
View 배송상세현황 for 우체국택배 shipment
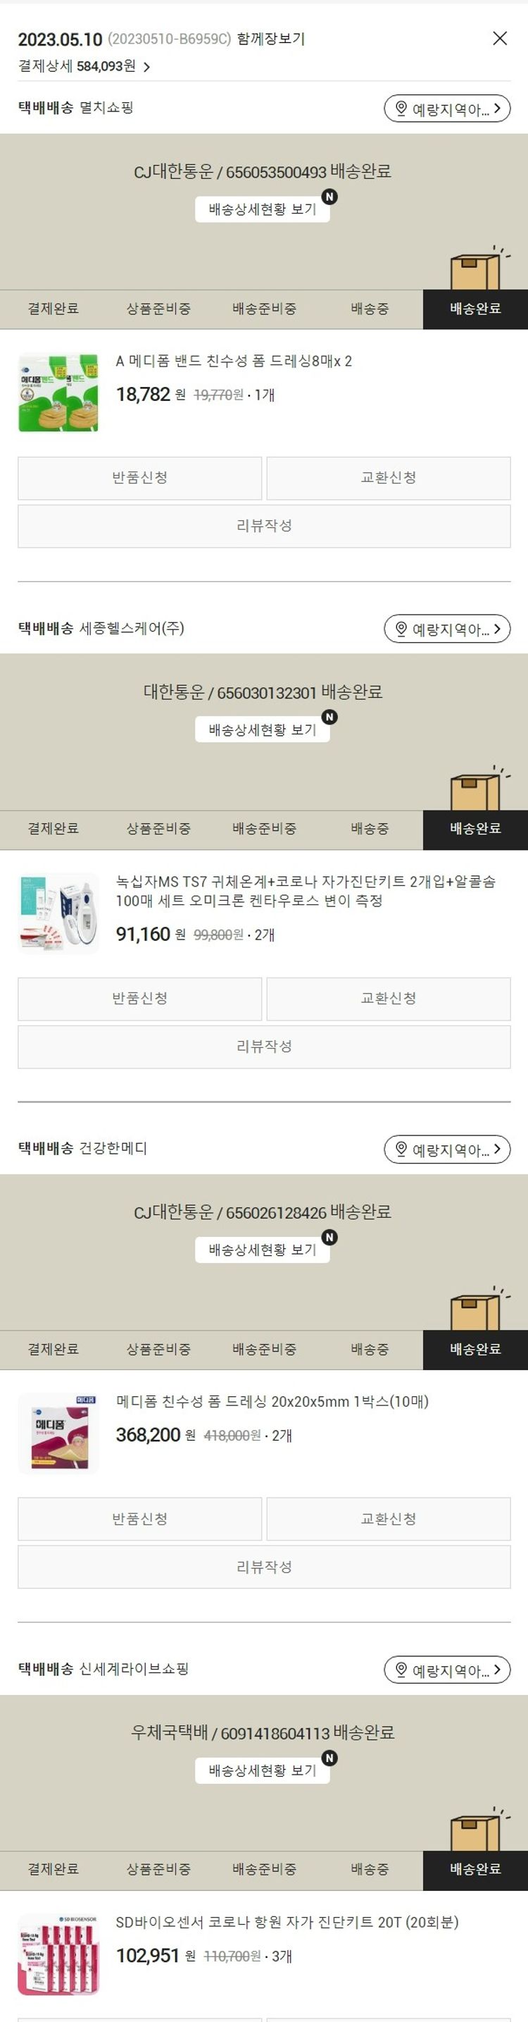(262, 1770)
